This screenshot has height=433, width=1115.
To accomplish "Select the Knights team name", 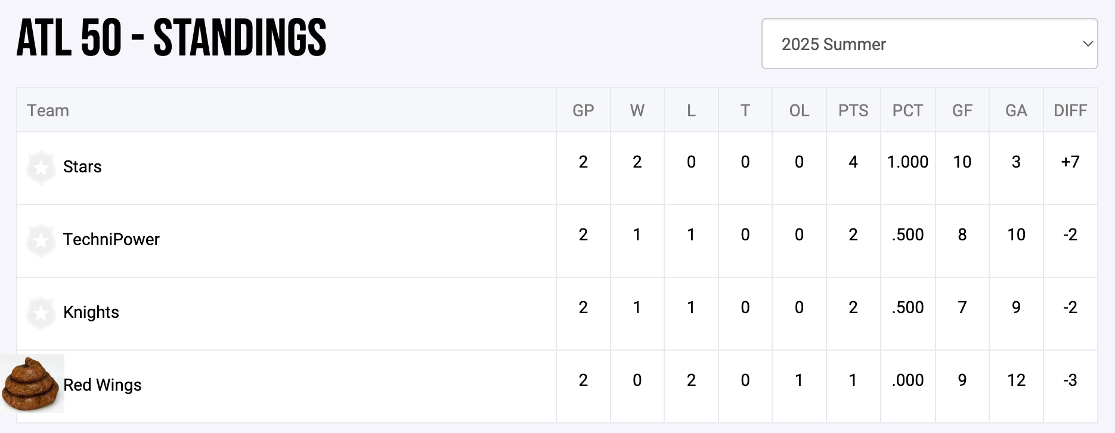I will [91, 313].
